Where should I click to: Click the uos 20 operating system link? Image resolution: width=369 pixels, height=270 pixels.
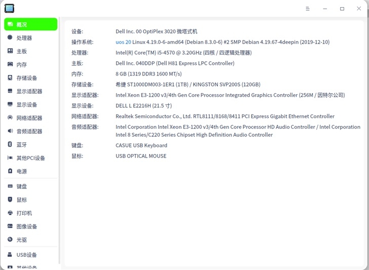coord(123,42)
